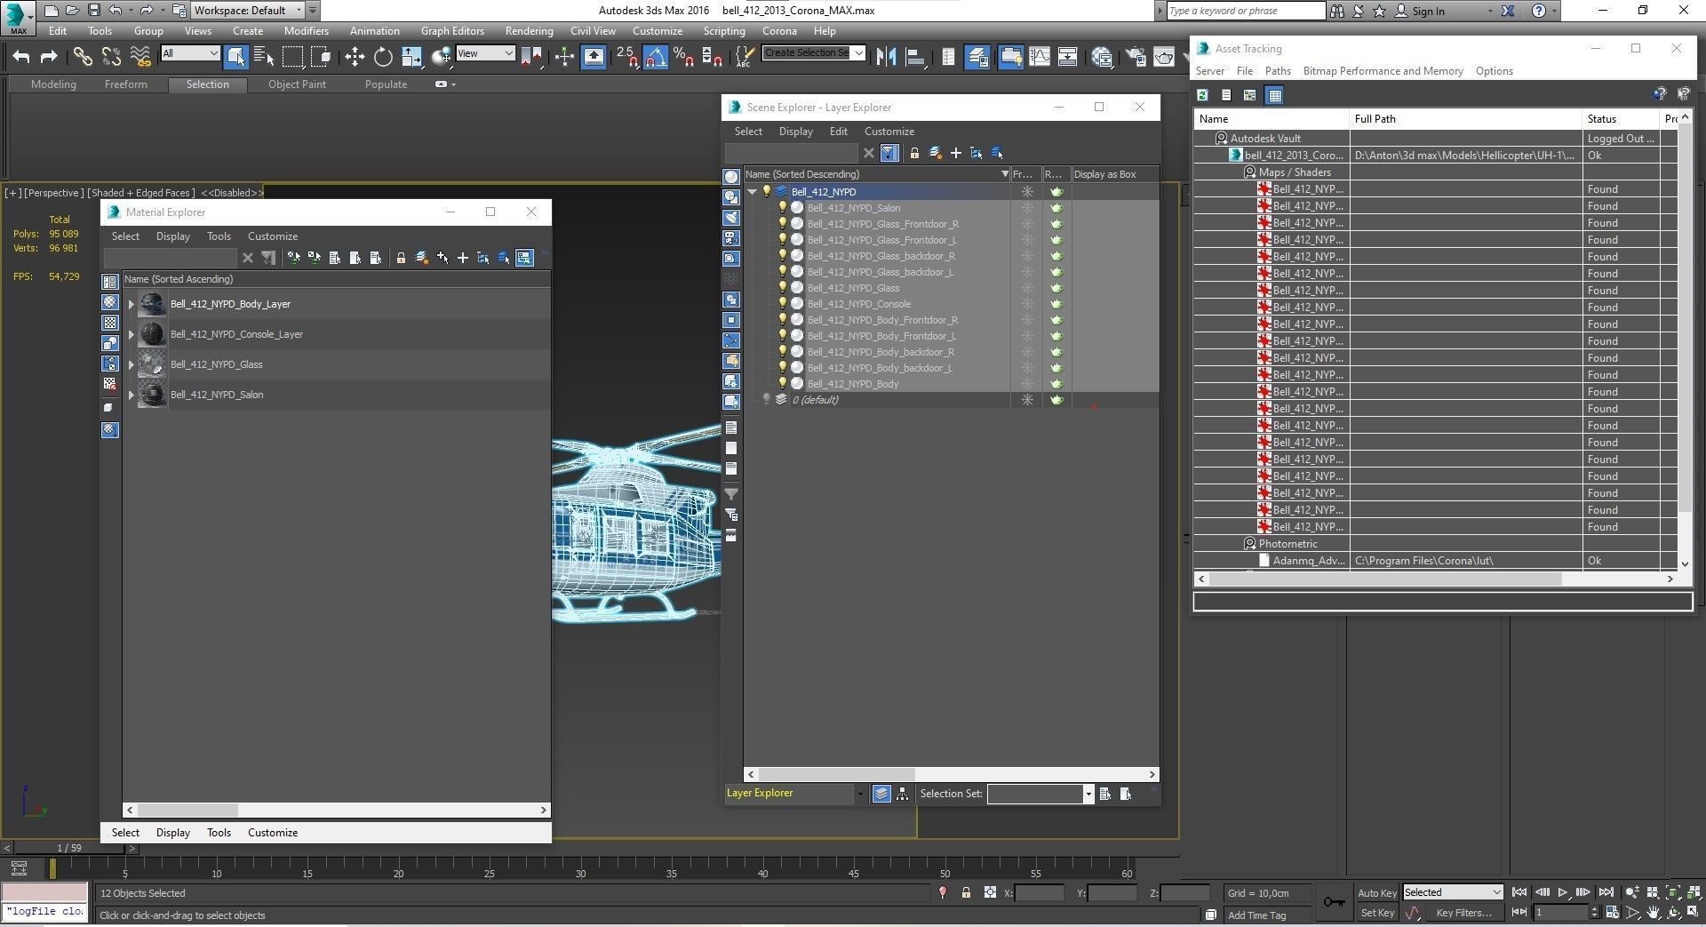1706x927 pixels.
Task: Choose the Select and Move tool
Action: pyautogui.click(x=355, y=57)
